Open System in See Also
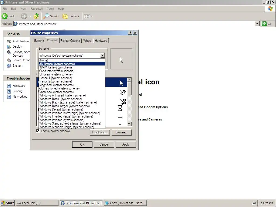This screenshot has width=276, height=207. tap(17, 65)
